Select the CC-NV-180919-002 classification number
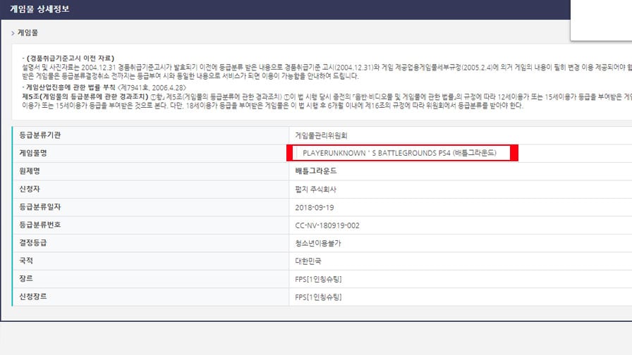The image size is (632, 355). [x=327, y=226]
